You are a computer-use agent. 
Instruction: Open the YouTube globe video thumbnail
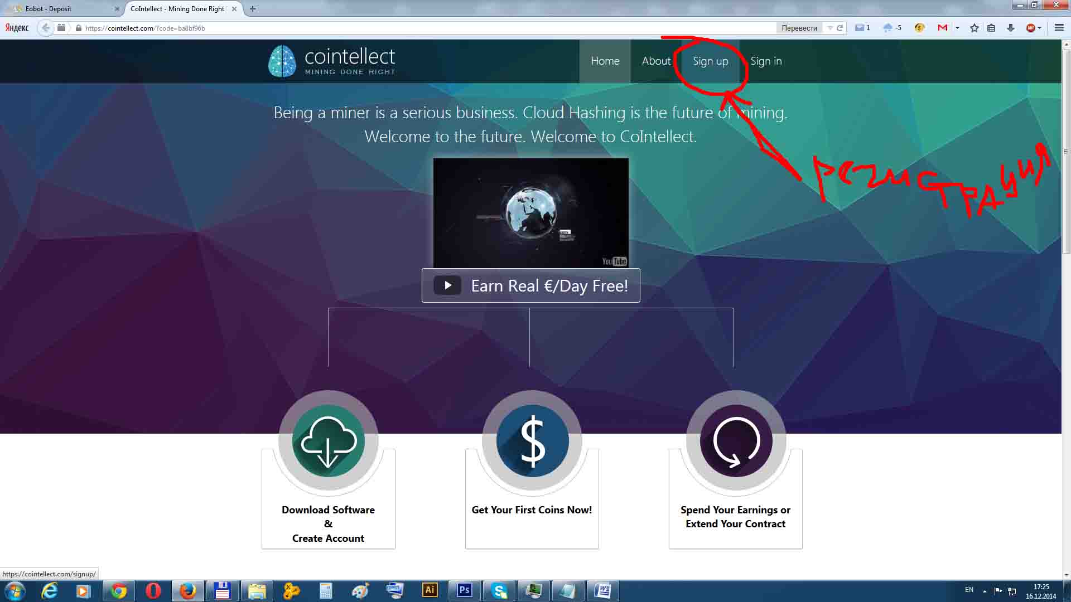[530, 213]
